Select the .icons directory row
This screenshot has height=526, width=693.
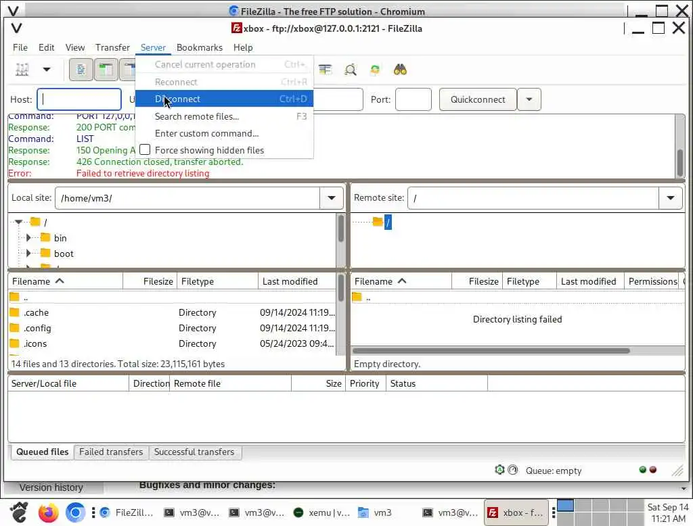click(172, 343)
